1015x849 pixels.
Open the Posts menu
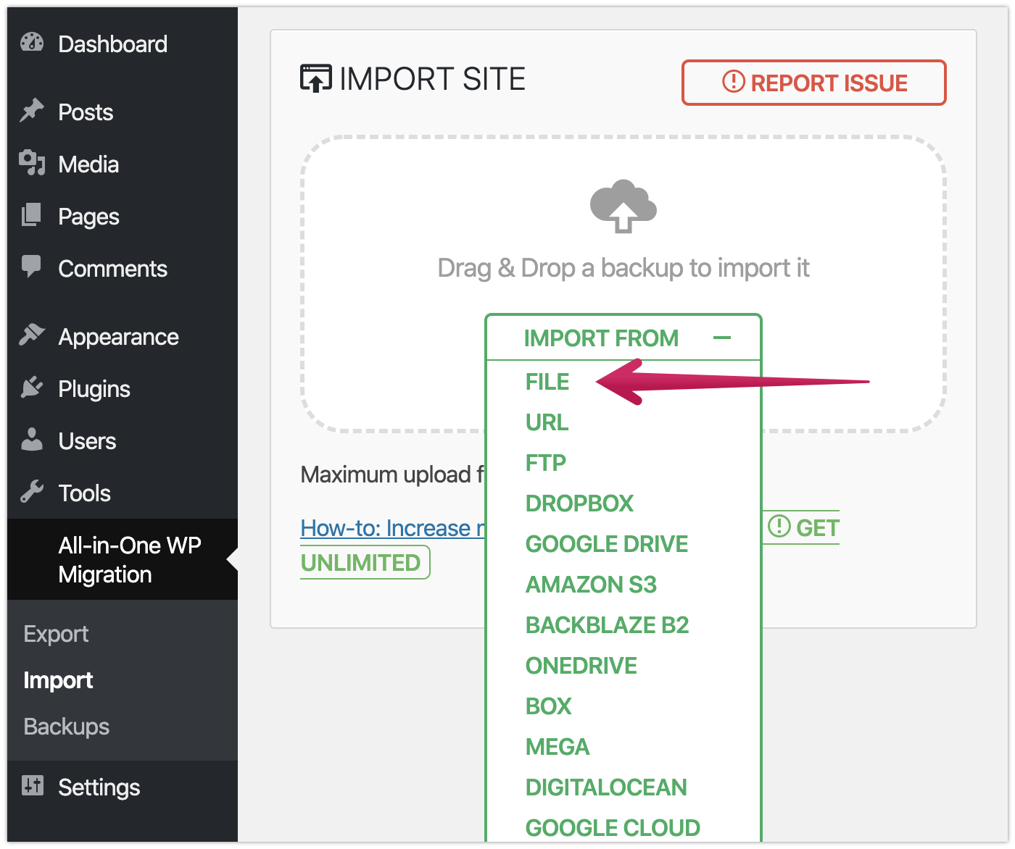click(123, 112)
